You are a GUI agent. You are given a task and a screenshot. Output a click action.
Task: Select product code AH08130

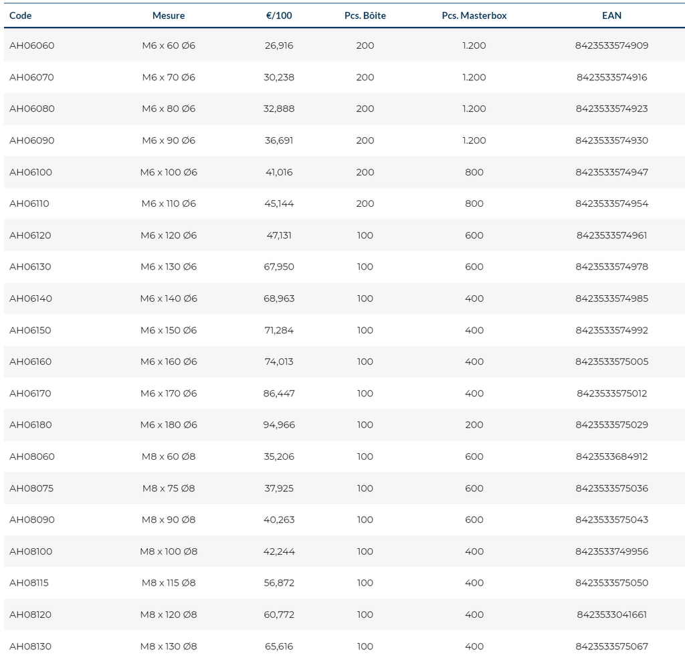[30, 647]
